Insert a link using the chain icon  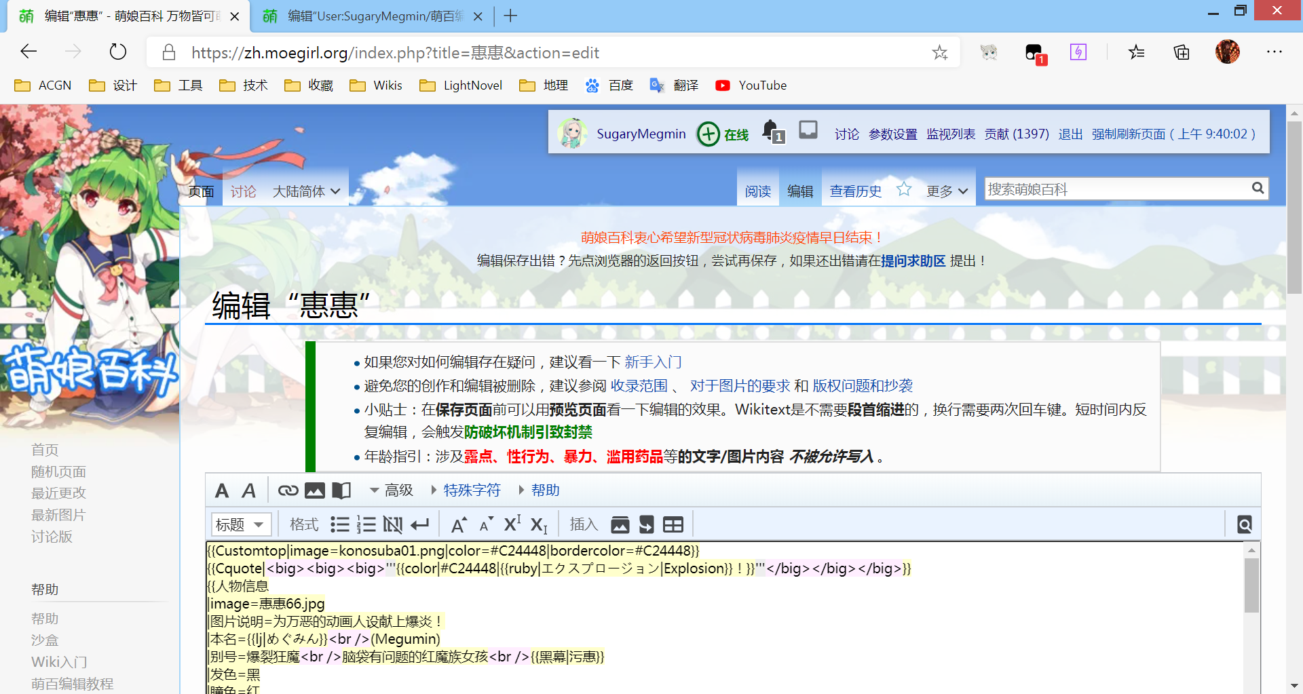point(288,490)
